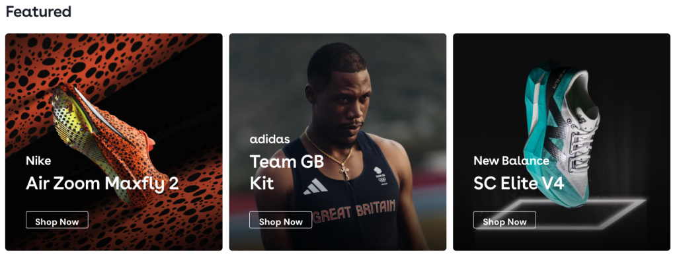The width and height of the screenshot is (677, 255).
Task: Click the adidas three-stripe logo on vest
Action: click(x=315, y=186)
